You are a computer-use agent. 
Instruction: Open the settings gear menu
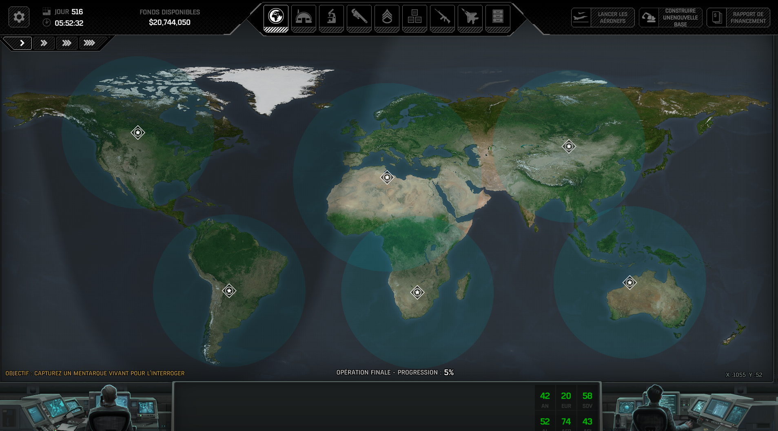19,17
